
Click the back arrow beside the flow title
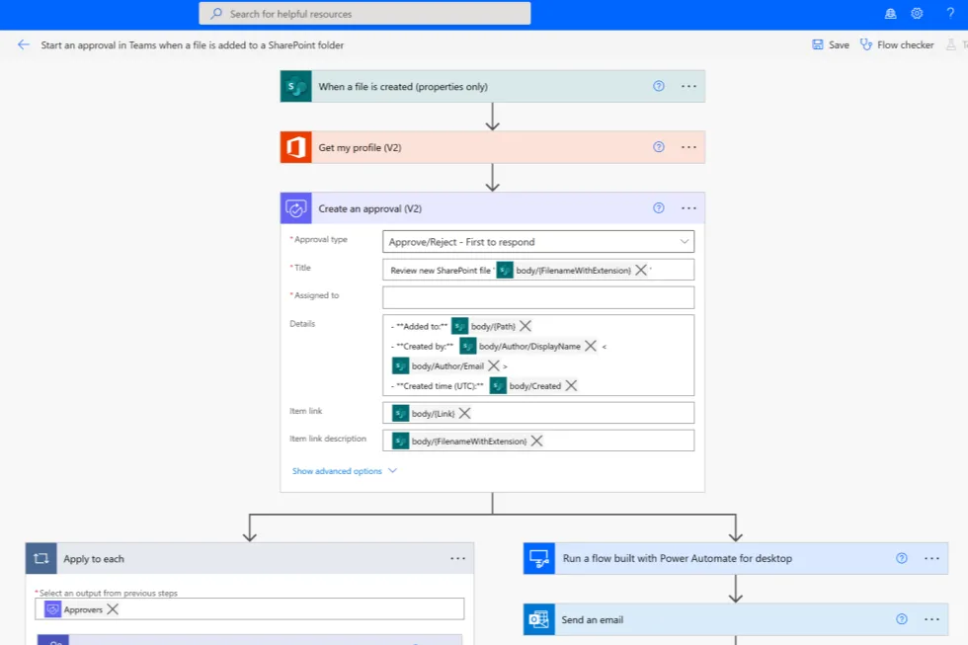[24, 44]
